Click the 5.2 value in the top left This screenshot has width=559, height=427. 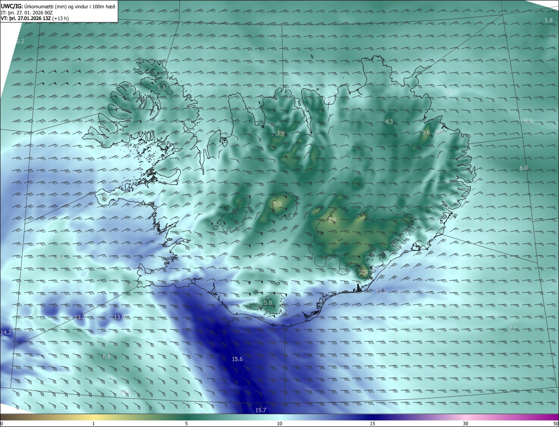[x=20, y=41]
